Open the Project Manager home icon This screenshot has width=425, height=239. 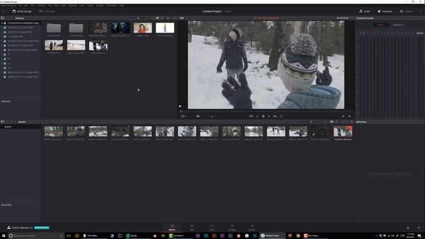[408, 228]
